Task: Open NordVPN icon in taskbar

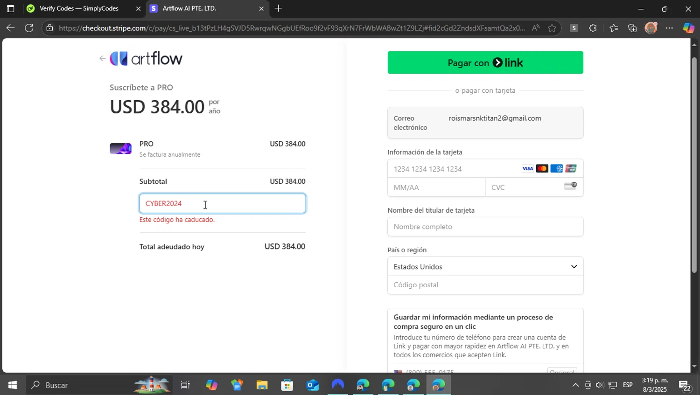Action: click(x=337, y=385)
